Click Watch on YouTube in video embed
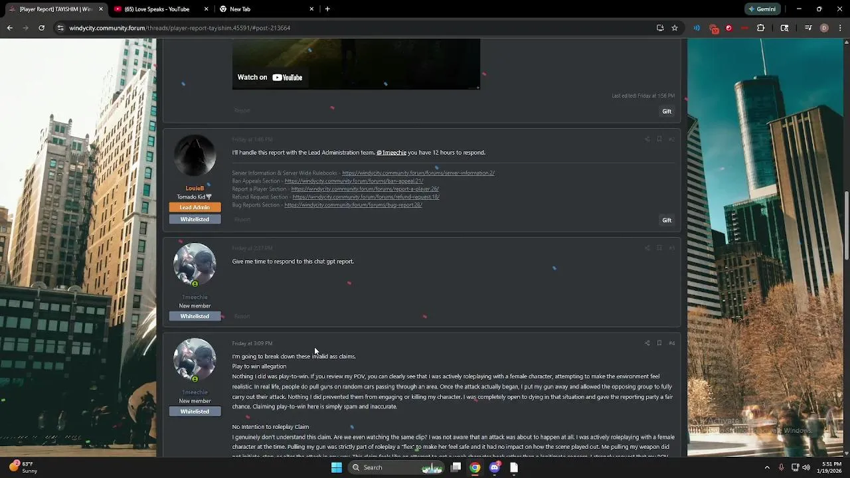 (270, 77)
